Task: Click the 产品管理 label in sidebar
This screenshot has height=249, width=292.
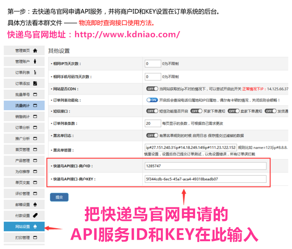Action: (22, 161)
